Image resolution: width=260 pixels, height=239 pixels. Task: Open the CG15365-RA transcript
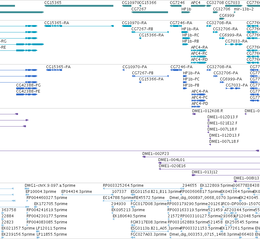click(57, 23)
